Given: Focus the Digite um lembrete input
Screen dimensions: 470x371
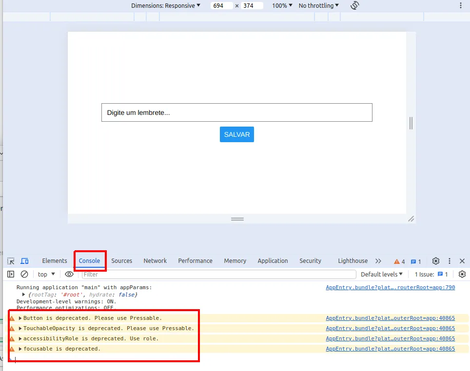Looking at the screenshot, I should (237, 112).
